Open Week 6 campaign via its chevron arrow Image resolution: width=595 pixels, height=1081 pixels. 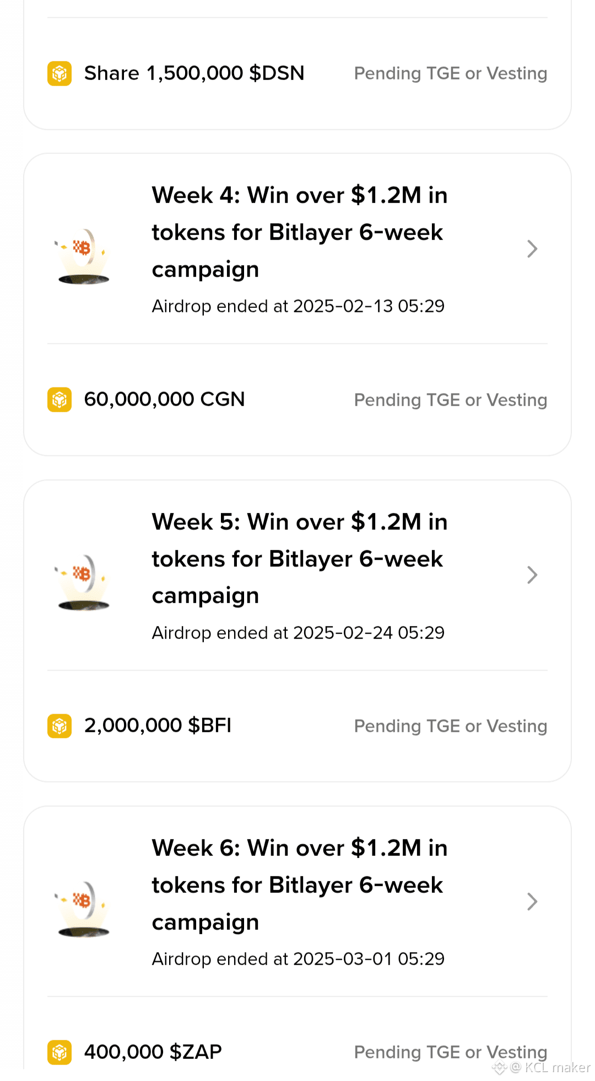click(532, 901)
